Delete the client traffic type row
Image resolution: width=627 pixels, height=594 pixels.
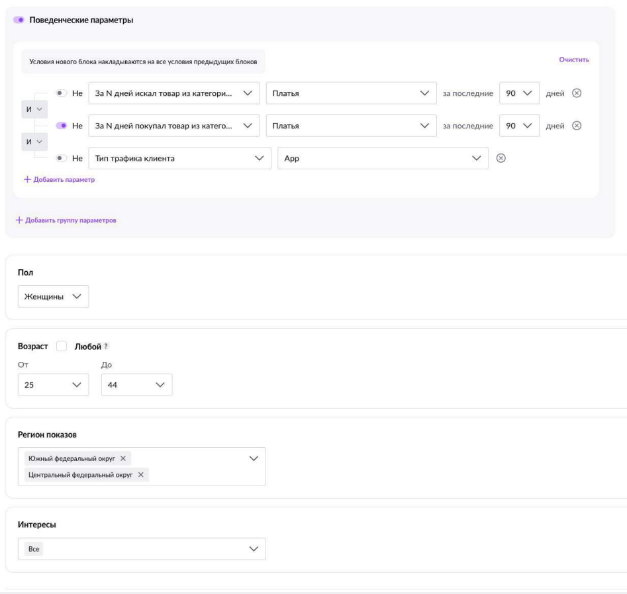tap(501, 158)
